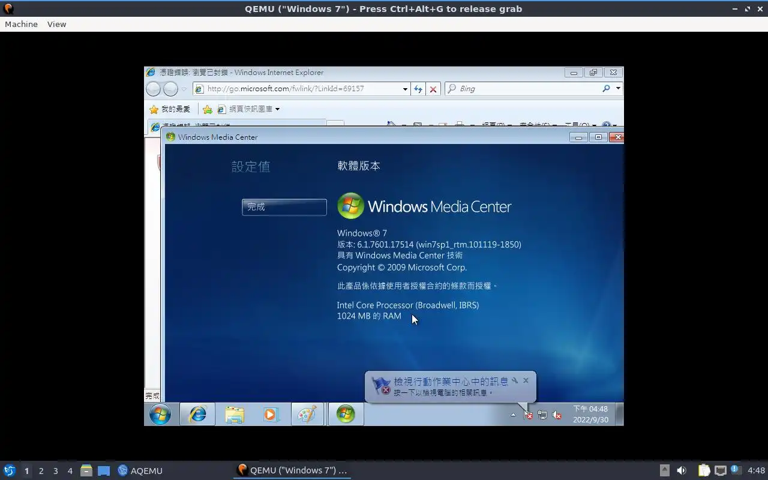
Task: Expand search provider dropdown arrow
Action: click(x=618, y=89)
